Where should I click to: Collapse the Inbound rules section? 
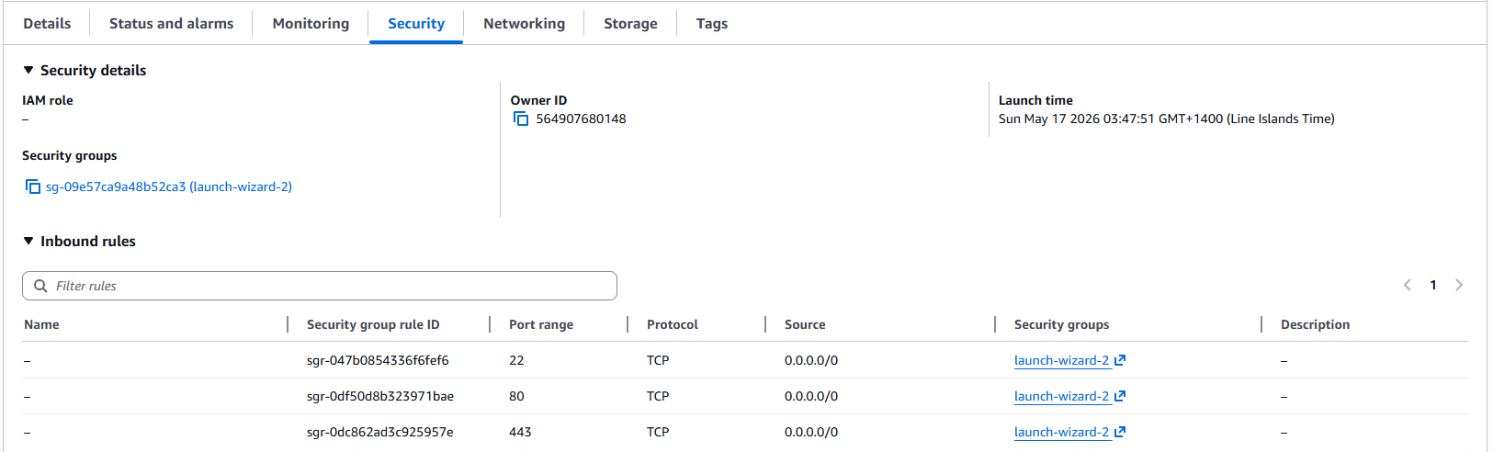tap(28, 241)
